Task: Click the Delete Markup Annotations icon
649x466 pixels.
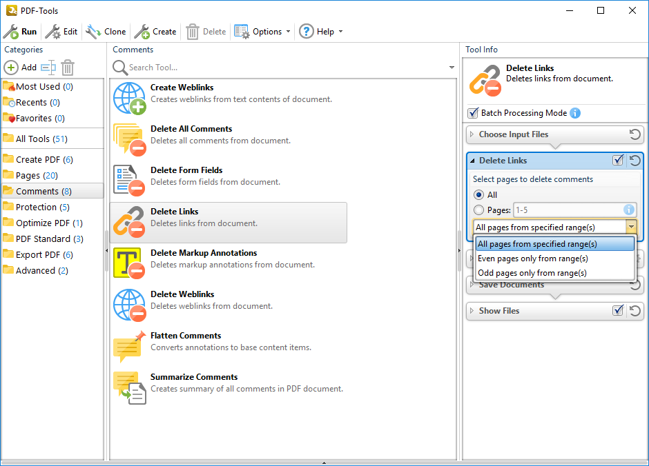Action: [127, 263]
